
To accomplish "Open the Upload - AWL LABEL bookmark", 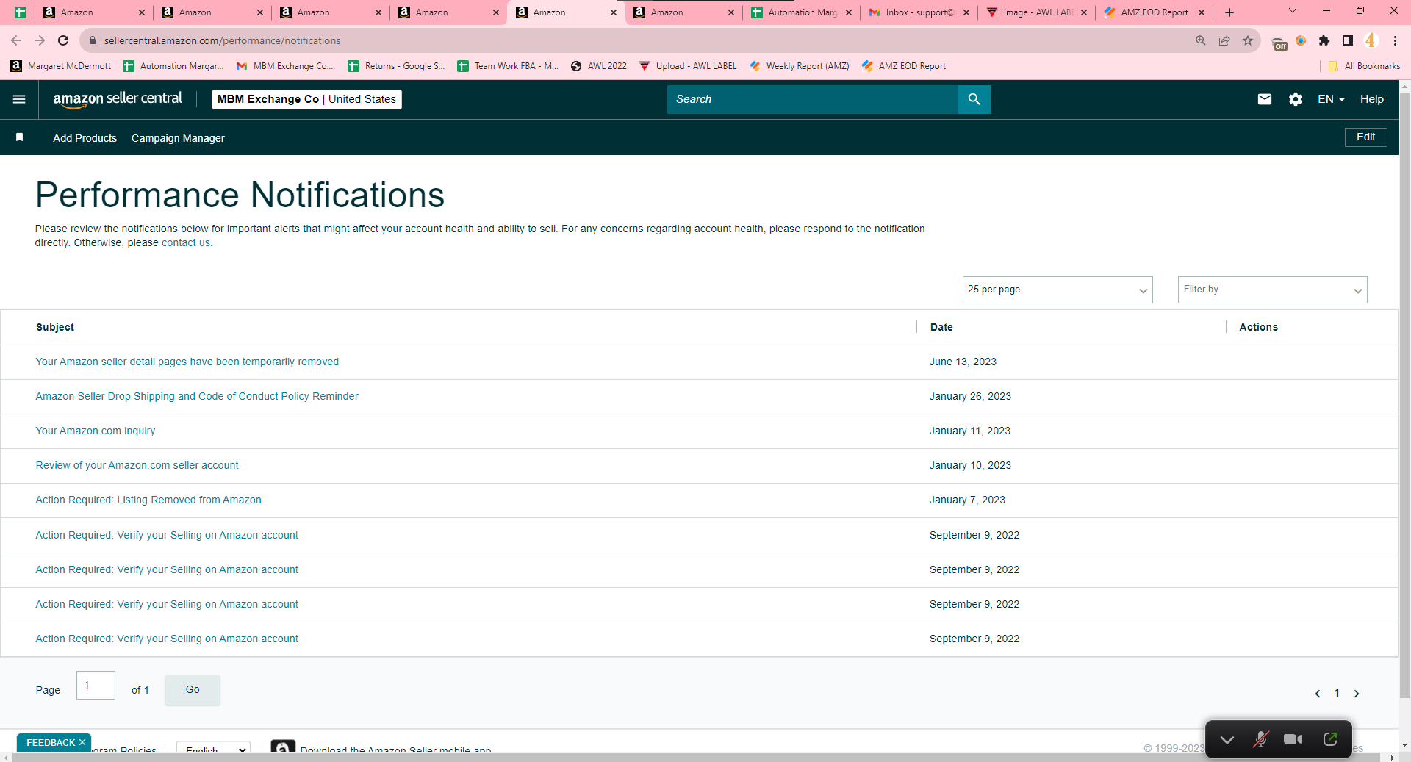I will pyautogui.click(x=688, y=66).
